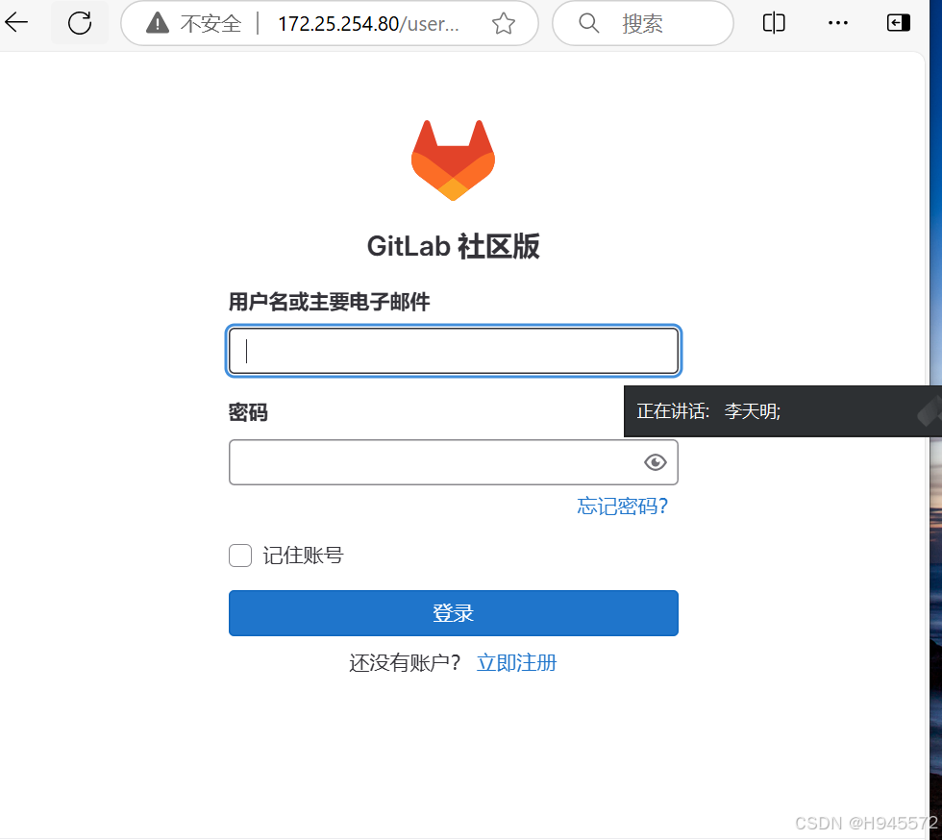Tick the 记住账号 checkbox

240,556
